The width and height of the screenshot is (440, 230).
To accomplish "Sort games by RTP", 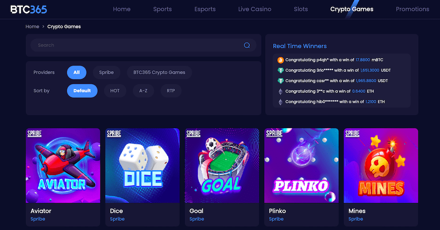I will click(170, 91).
